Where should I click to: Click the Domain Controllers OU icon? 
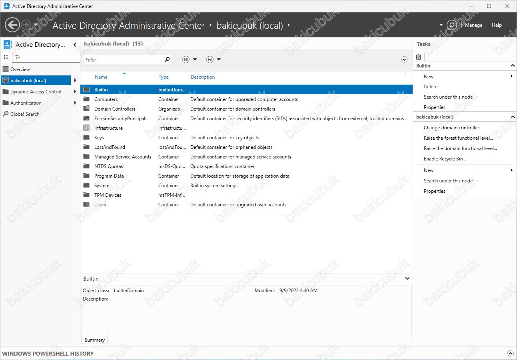pyautogui.click(x=86, y=109)
